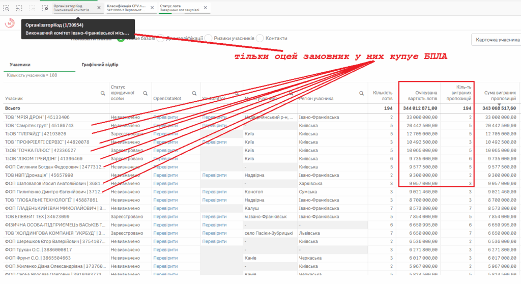
Task: Select the Дискваліфікації radio option
Action: tap(161, 38)
